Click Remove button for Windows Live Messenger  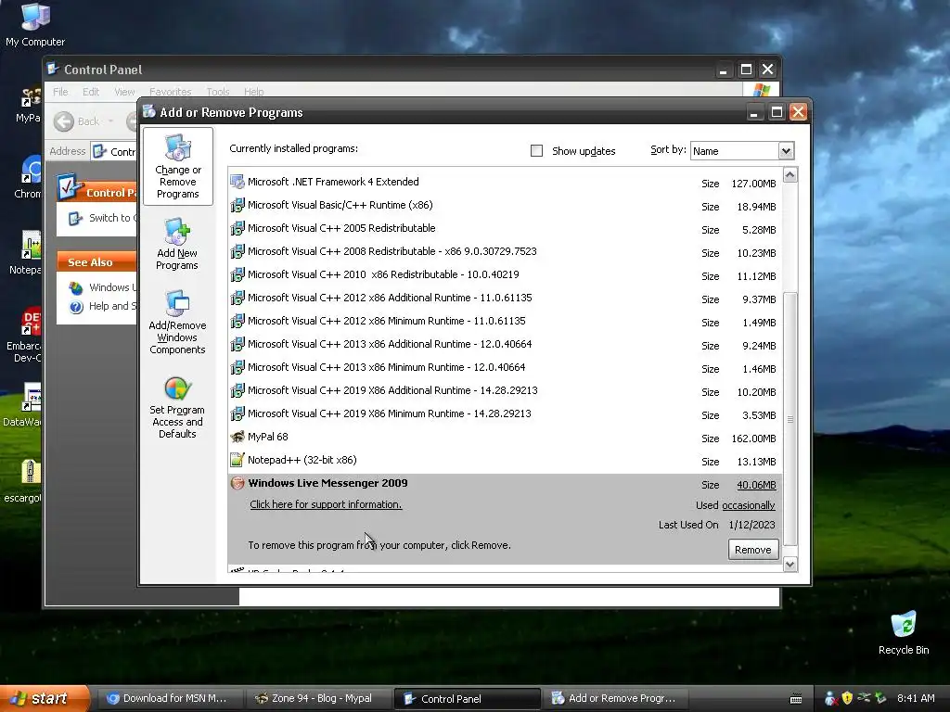point(753,550)
